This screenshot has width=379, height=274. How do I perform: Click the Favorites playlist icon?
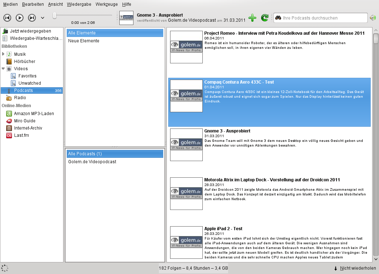(x=13, y=76)
